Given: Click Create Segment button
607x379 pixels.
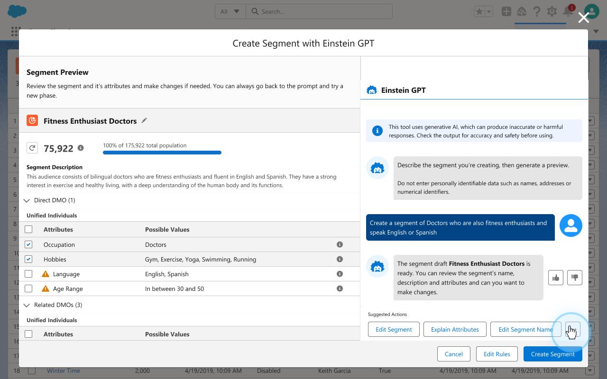Looking at the screenshot, I should (553, 354).
